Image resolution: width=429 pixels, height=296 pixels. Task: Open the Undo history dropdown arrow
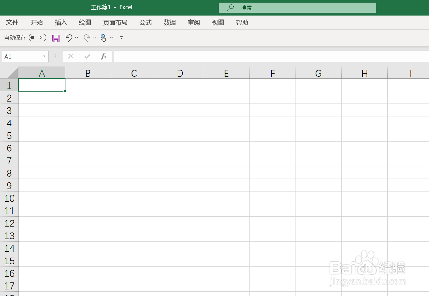pyautogui.click(x=77, y=38)
